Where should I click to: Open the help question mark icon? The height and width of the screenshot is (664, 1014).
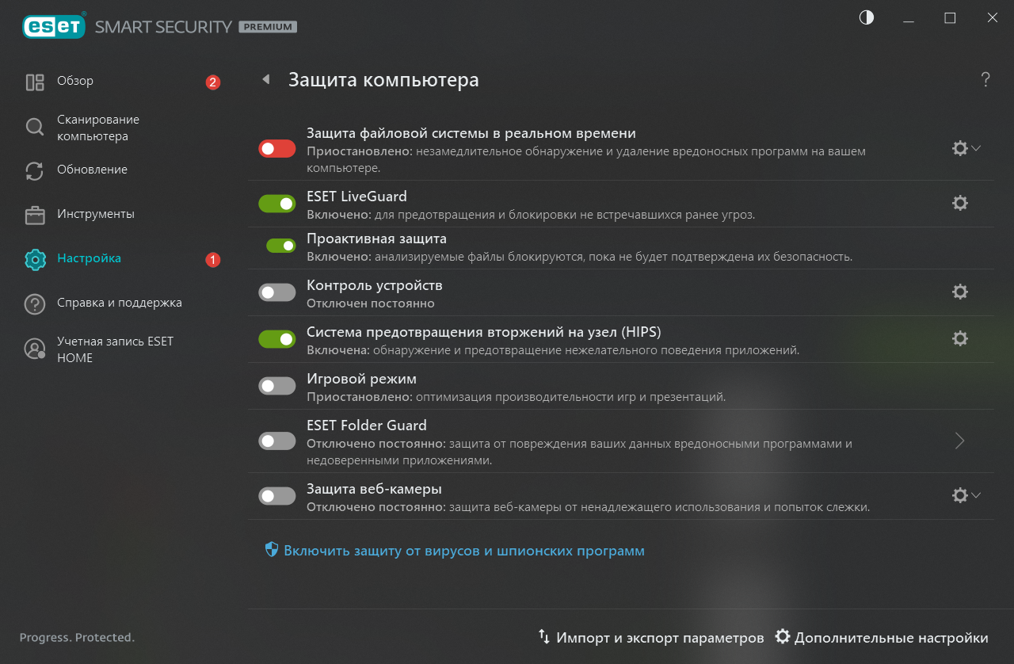coord(985,79)
